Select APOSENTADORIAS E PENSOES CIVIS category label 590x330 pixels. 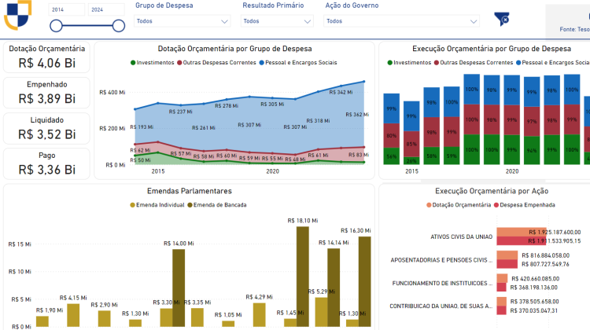441,259
